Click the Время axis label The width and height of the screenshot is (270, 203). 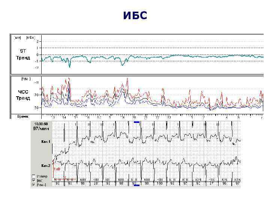pos(23,117)
